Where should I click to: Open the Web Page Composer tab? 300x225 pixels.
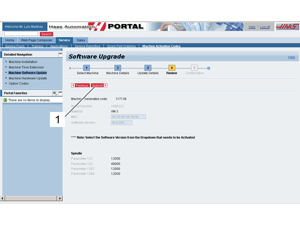tap(36, 40)
